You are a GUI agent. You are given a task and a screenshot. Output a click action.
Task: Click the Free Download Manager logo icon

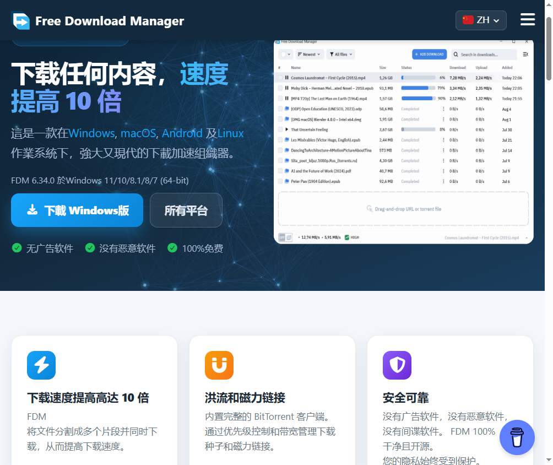21,21
